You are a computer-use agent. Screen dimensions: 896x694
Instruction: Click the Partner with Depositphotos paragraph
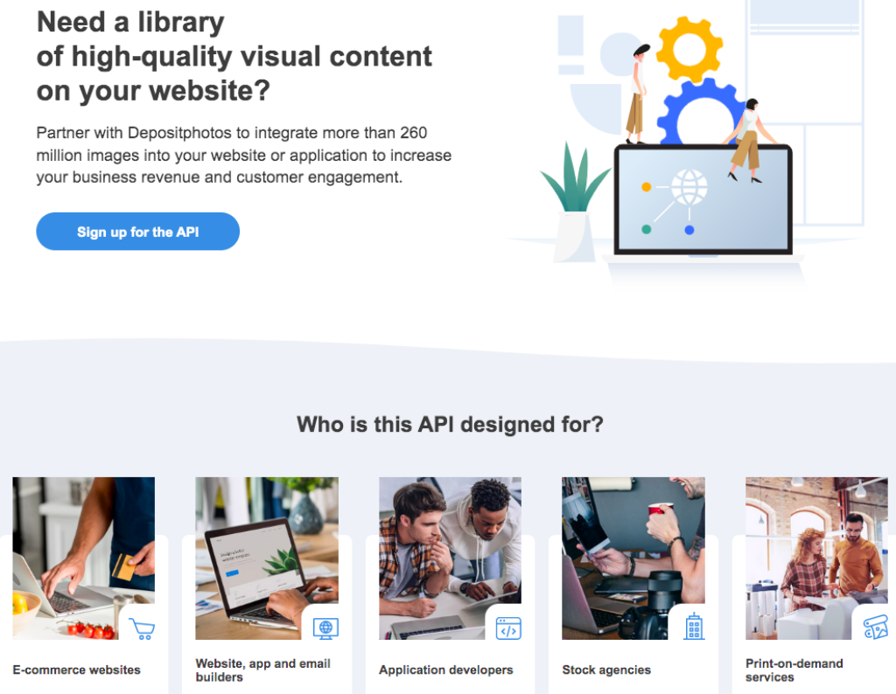click(x=244, y=155)
